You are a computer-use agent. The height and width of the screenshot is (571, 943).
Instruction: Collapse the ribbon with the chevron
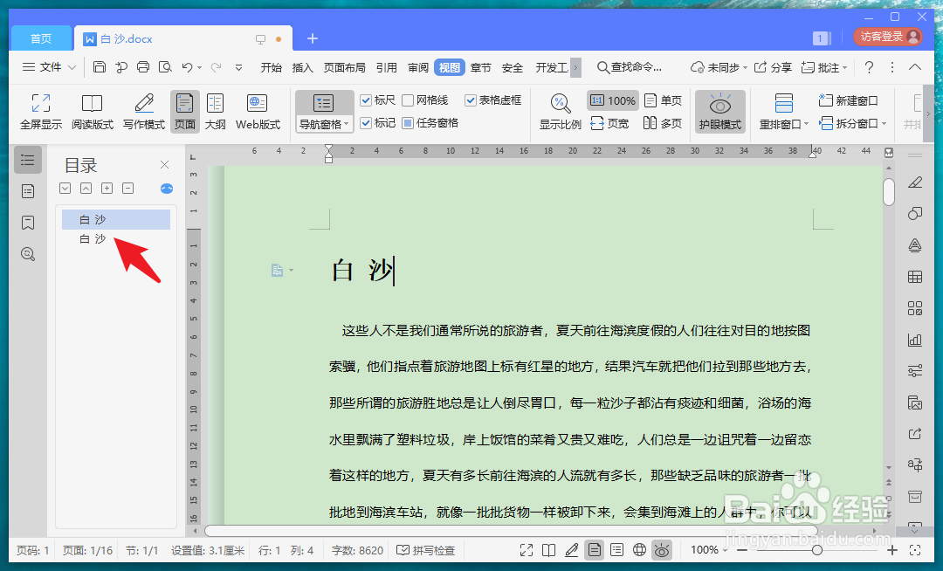(x=915, y=67)
